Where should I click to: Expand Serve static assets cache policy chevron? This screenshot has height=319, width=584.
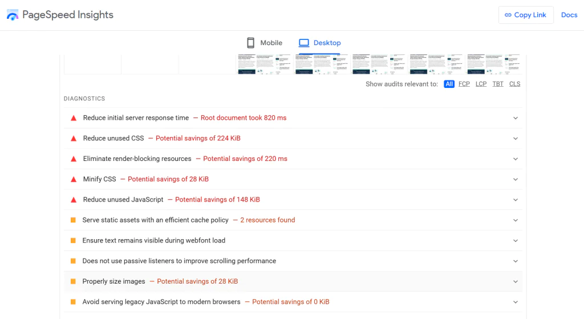pos(516,220)
